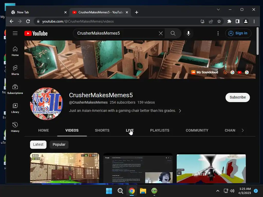Click the Subscribe button
This screenshot has width=263, height=197.
tap(238, 97)
